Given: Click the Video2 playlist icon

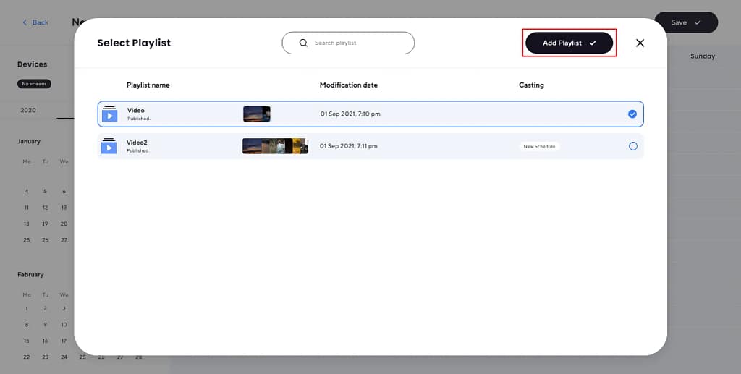Looking at the screenshot, I should click(x=109, y=146).
